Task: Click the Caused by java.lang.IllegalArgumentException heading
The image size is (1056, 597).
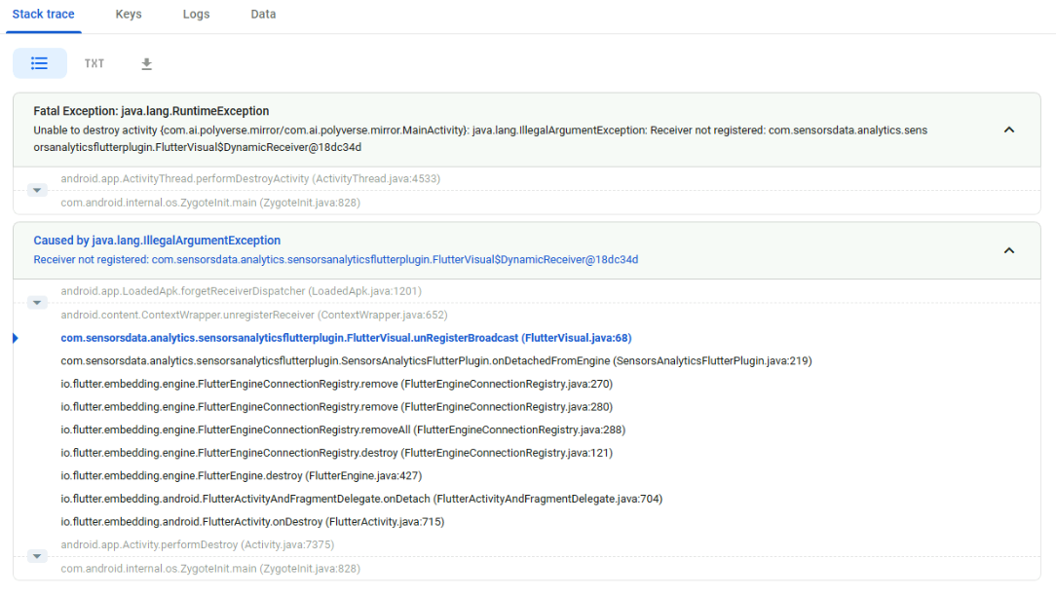Action: (x=157, y=240)
